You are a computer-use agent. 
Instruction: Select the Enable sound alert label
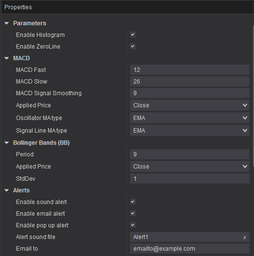(41, 202)
